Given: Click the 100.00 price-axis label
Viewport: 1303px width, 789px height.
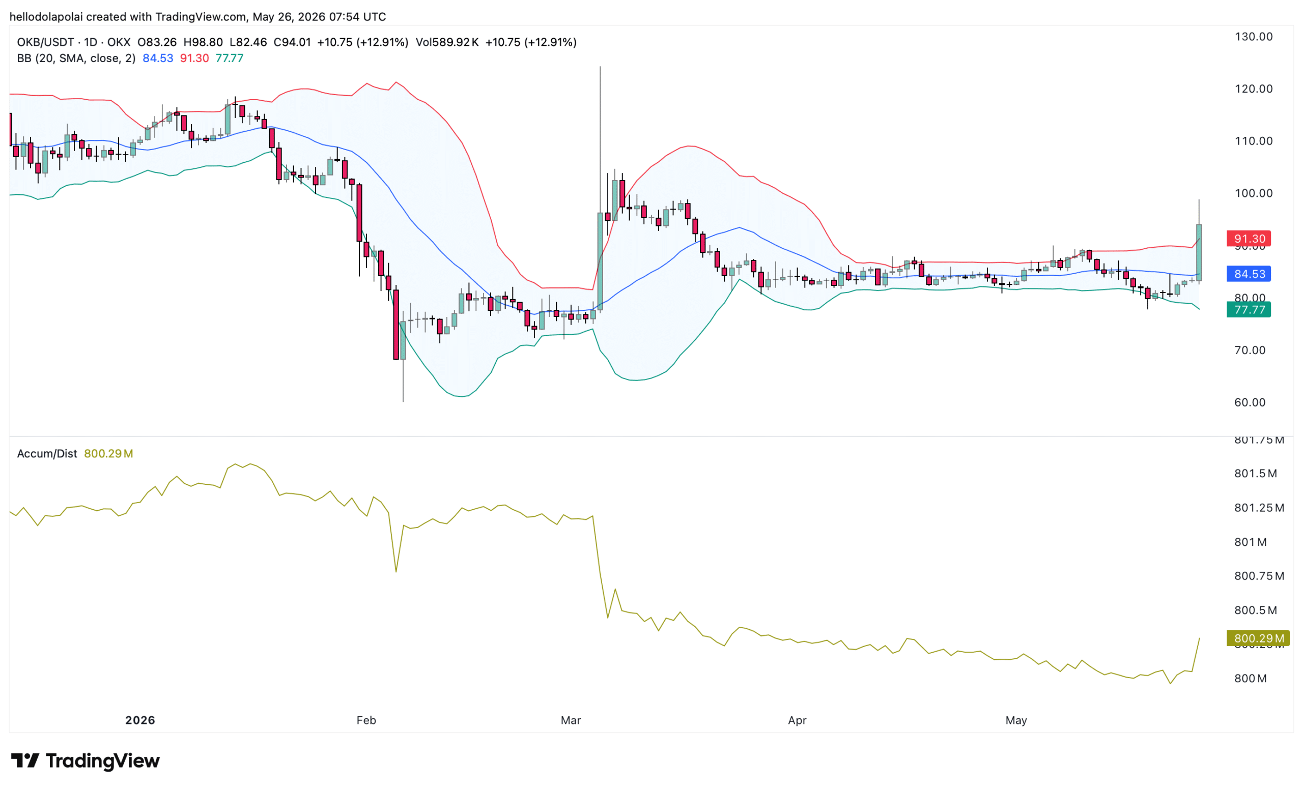Looking at the screenshot, I should (1253, 193).
